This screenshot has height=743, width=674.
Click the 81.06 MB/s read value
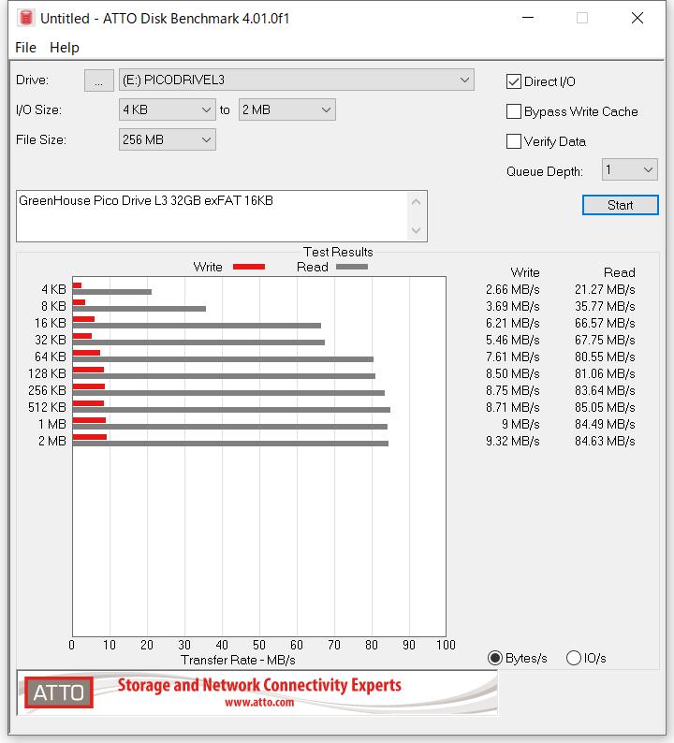coord(605,374)
